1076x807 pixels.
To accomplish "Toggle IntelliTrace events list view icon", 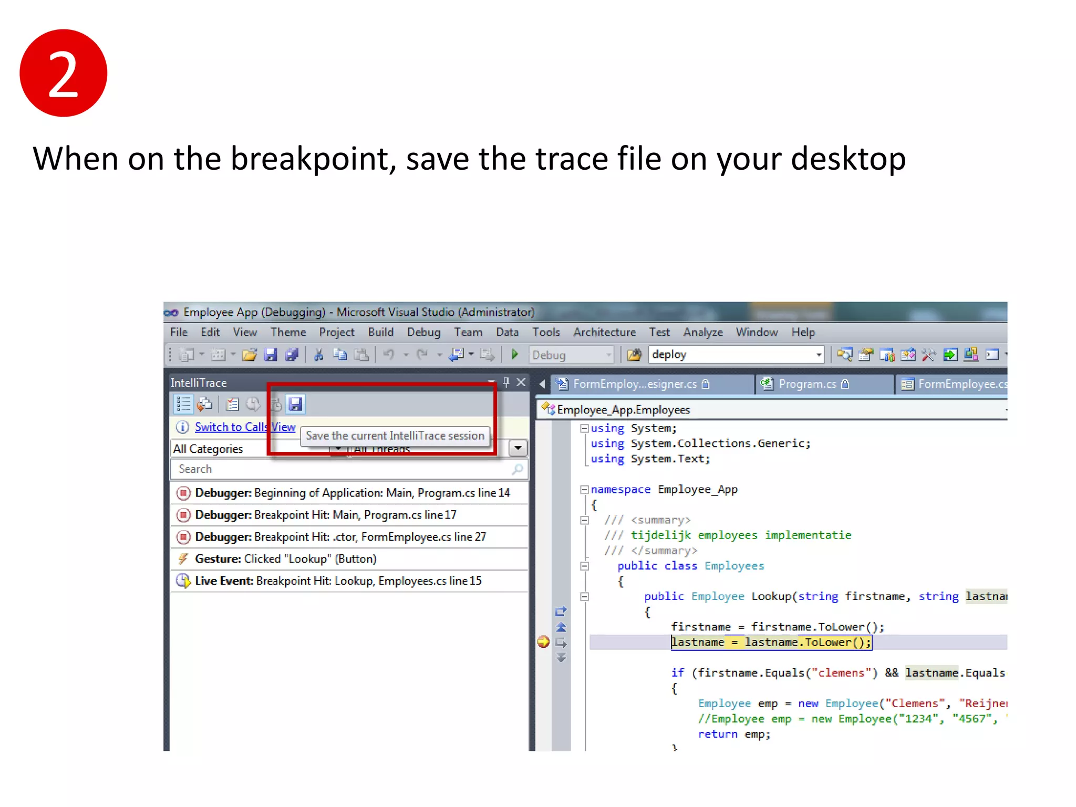I will (183, 404).
